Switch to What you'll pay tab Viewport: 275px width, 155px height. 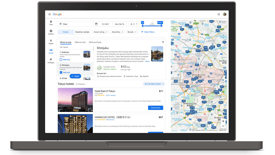(x=95, y=42)
